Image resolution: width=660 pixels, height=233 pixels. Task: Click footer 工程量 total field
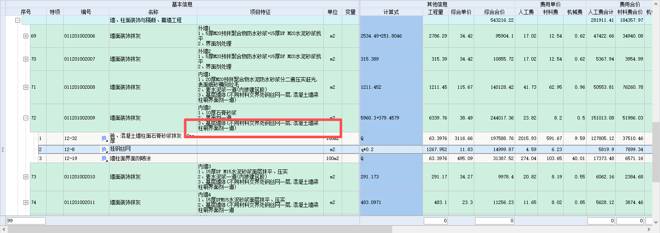coord(436,221)
